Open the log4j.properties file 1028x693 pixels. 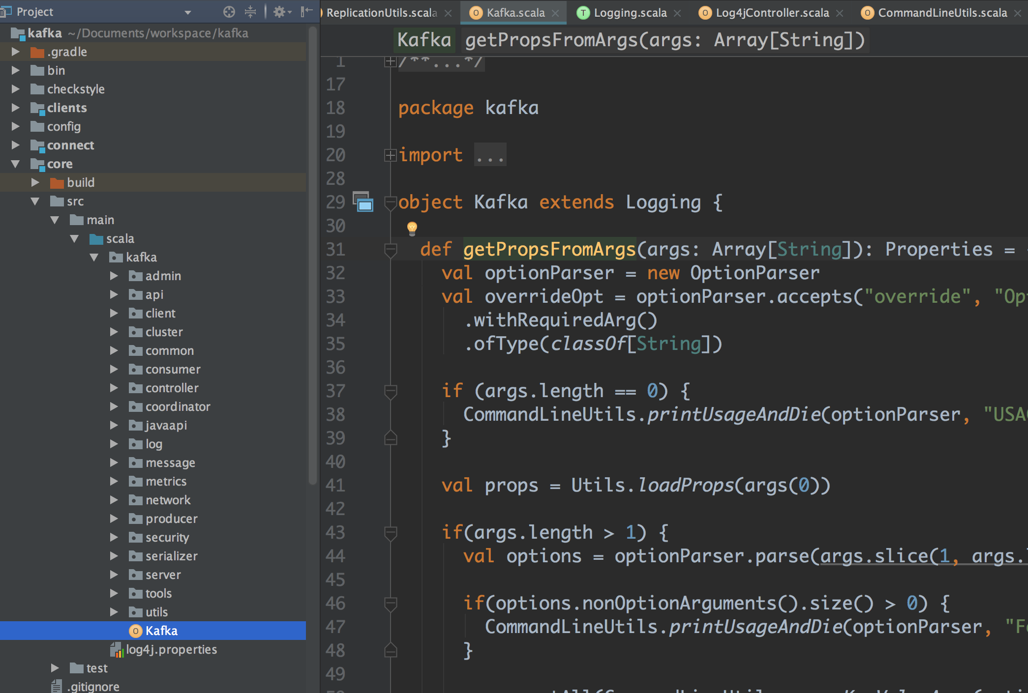[x=153, y=649]
